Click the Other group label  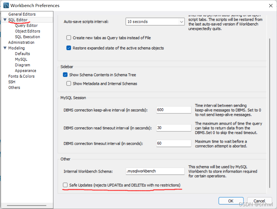point(65,159)
